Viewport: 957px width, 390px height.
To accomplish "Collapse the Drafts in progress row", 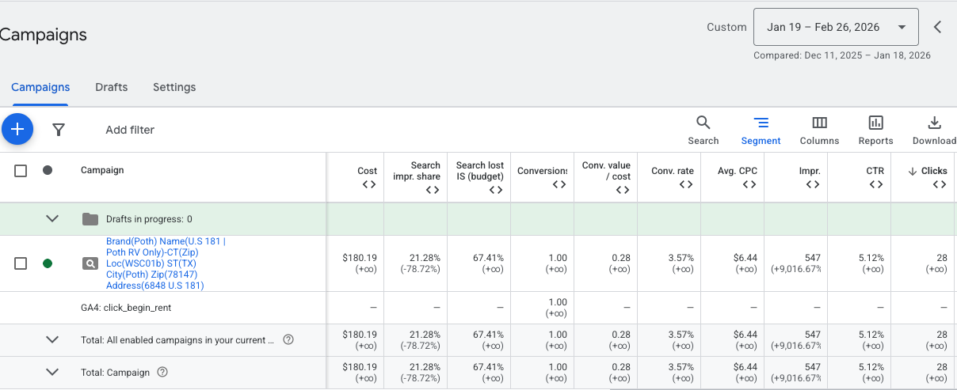I will (x=52, y=218).
